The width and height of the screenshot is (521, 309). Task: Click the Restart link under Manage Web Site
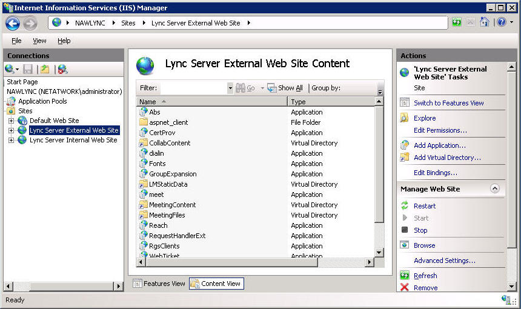point(424,206)
